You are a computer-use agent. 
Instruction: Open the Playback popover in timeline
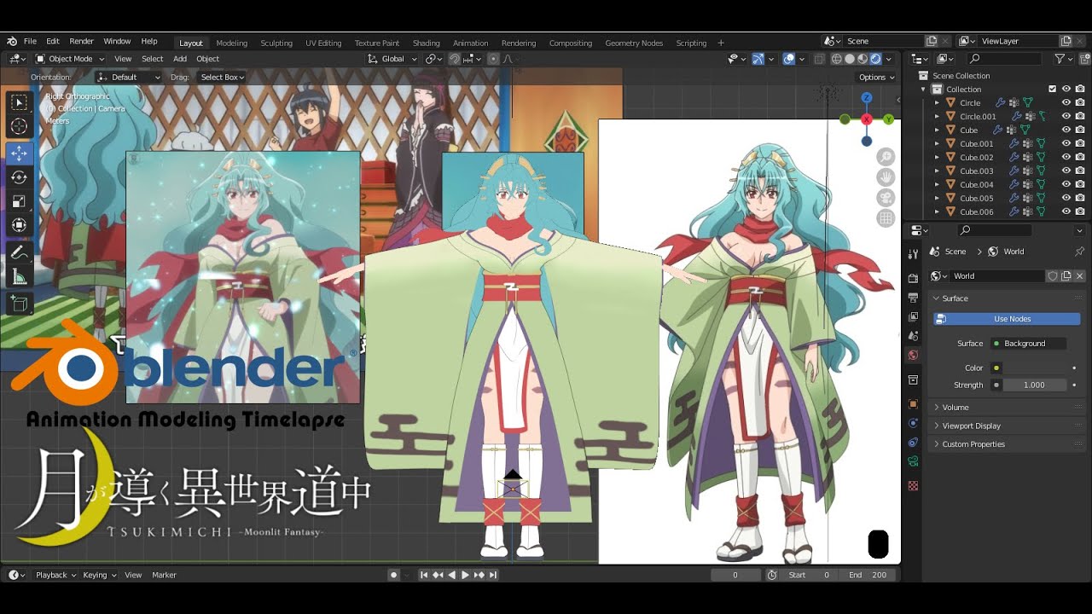coord(55,575)
